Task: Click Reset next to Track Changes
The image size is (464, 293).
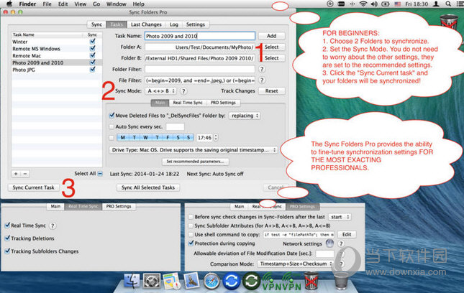Action: click(272, 91)
